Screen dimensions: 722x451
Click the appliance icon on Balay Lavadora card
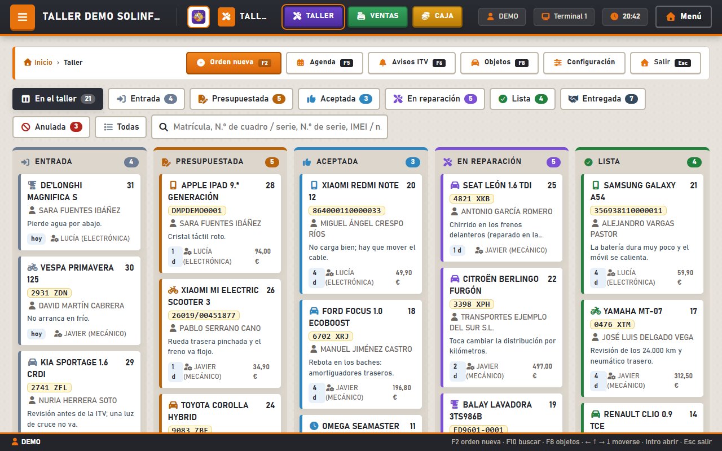click(x=454, y=405)
